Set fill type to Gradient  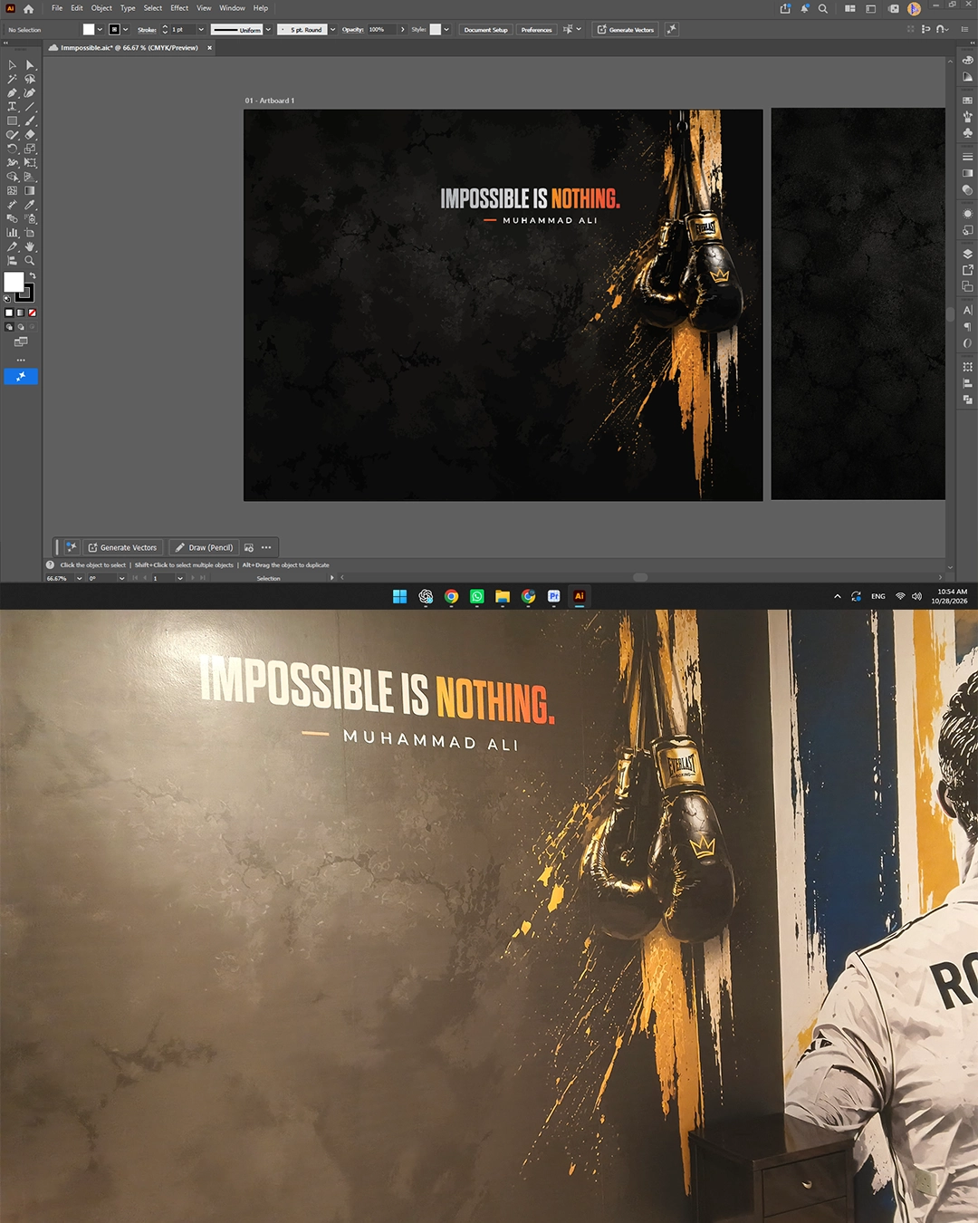[21, 313]
